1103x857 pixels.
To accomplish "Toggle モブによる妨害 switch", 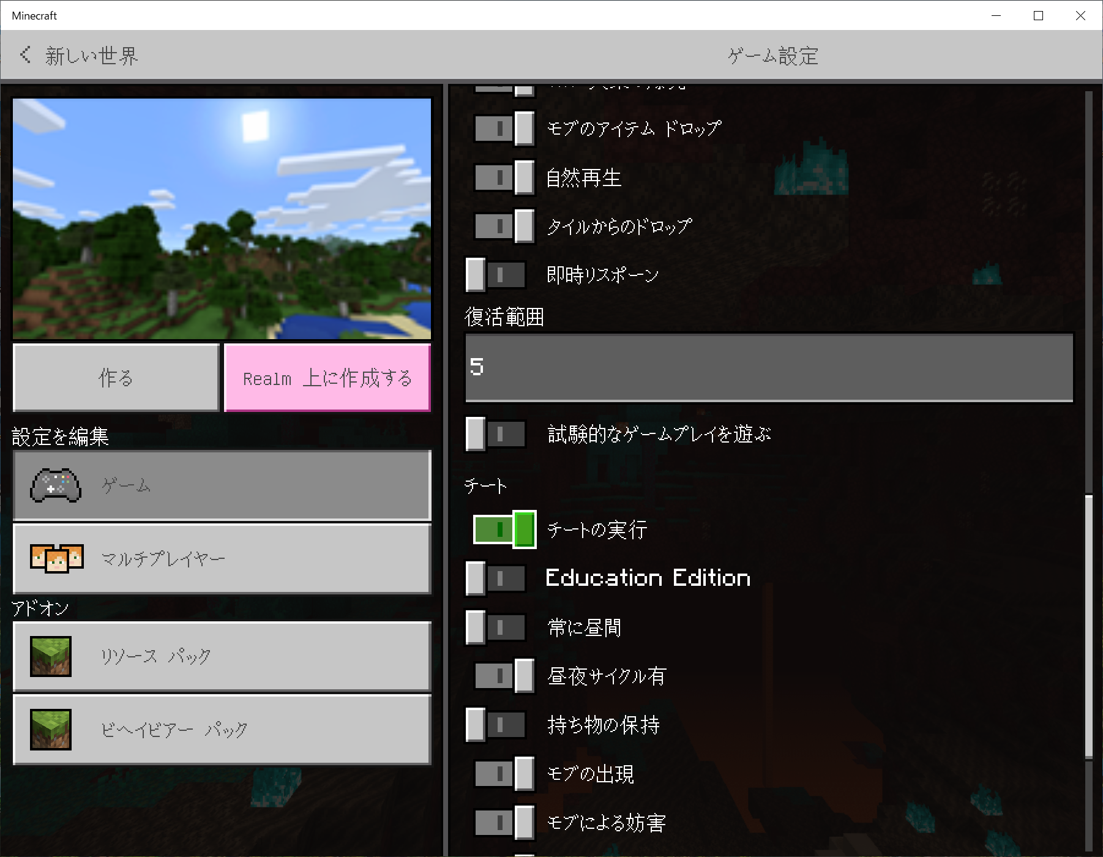I will pos(505,823).
